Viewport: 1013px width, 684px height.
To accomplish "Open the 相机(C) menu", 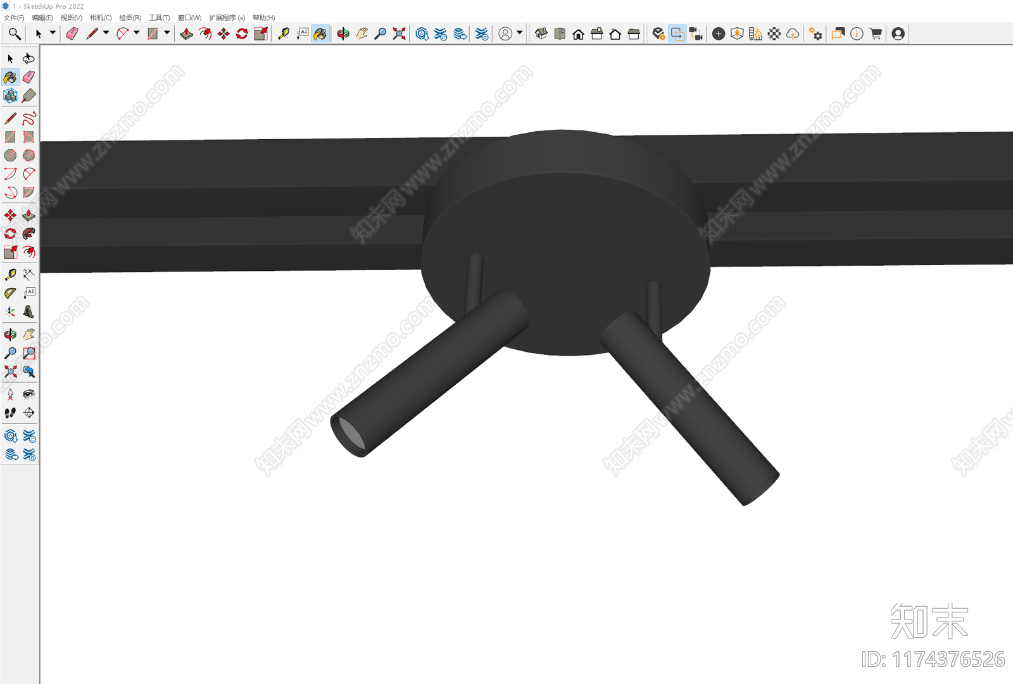I will (x=101, y=18).
